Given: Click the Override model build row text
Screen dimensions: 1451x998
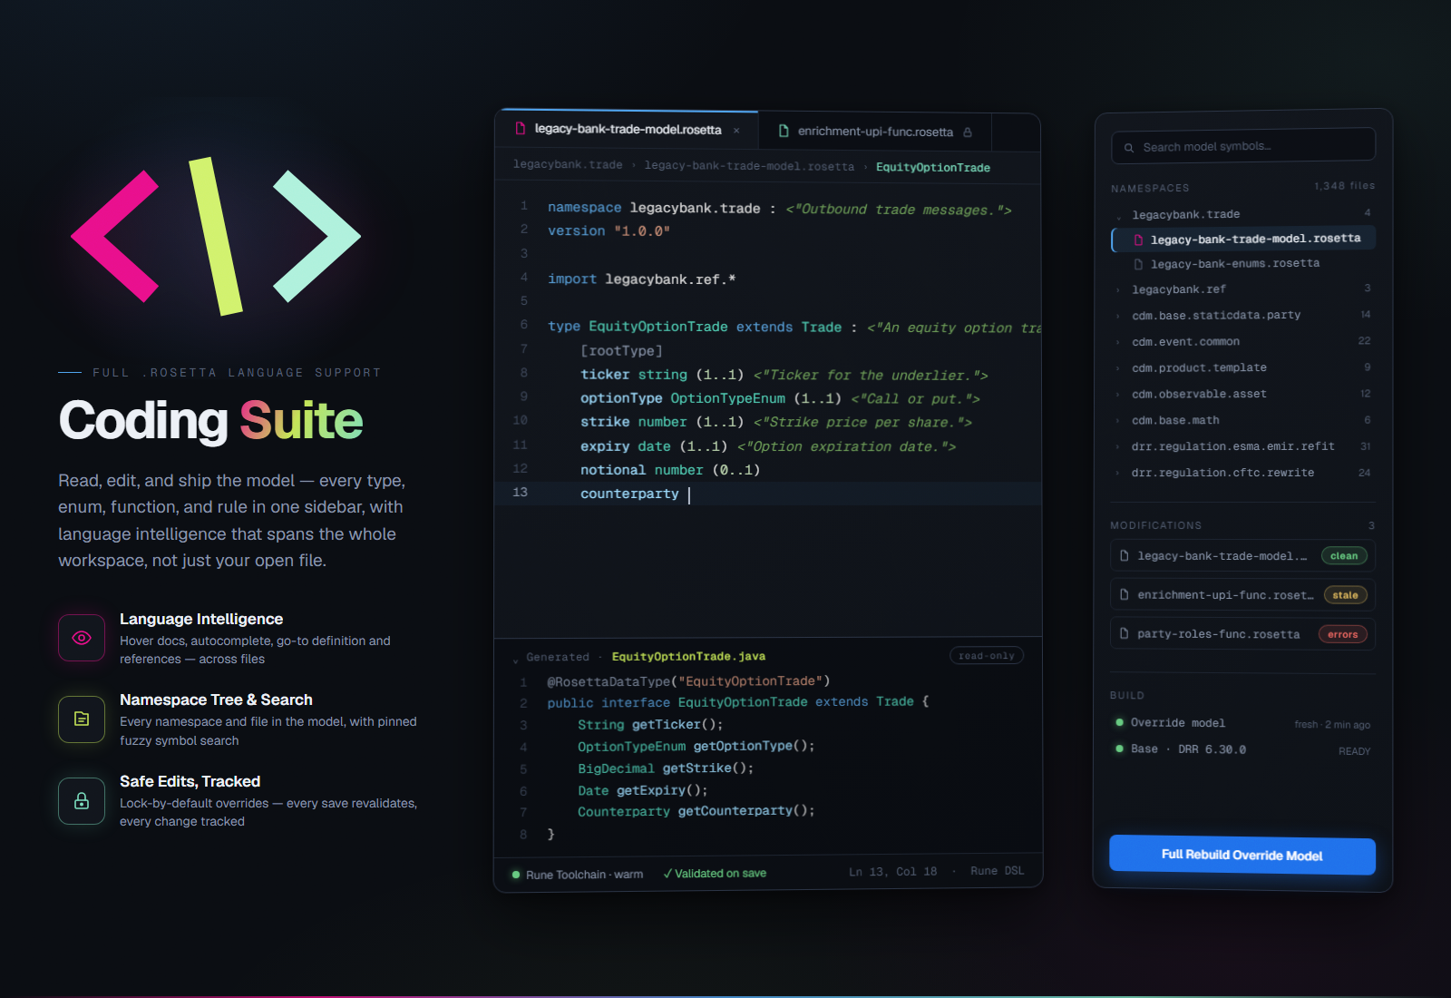Looking at the screenshot, I should point(1177,723).
